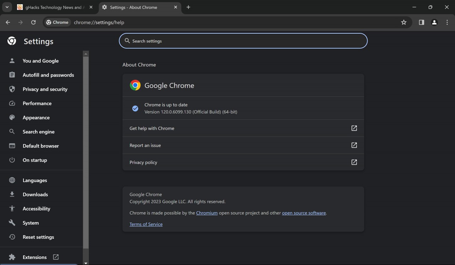Viewport: 455px width, 265px height.
Task: Click the wrench icon for System
Action: tap(12, 223)
